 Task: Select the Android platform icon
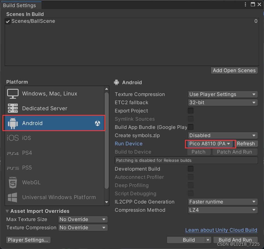pyautogui.click(x=13, y=123)
